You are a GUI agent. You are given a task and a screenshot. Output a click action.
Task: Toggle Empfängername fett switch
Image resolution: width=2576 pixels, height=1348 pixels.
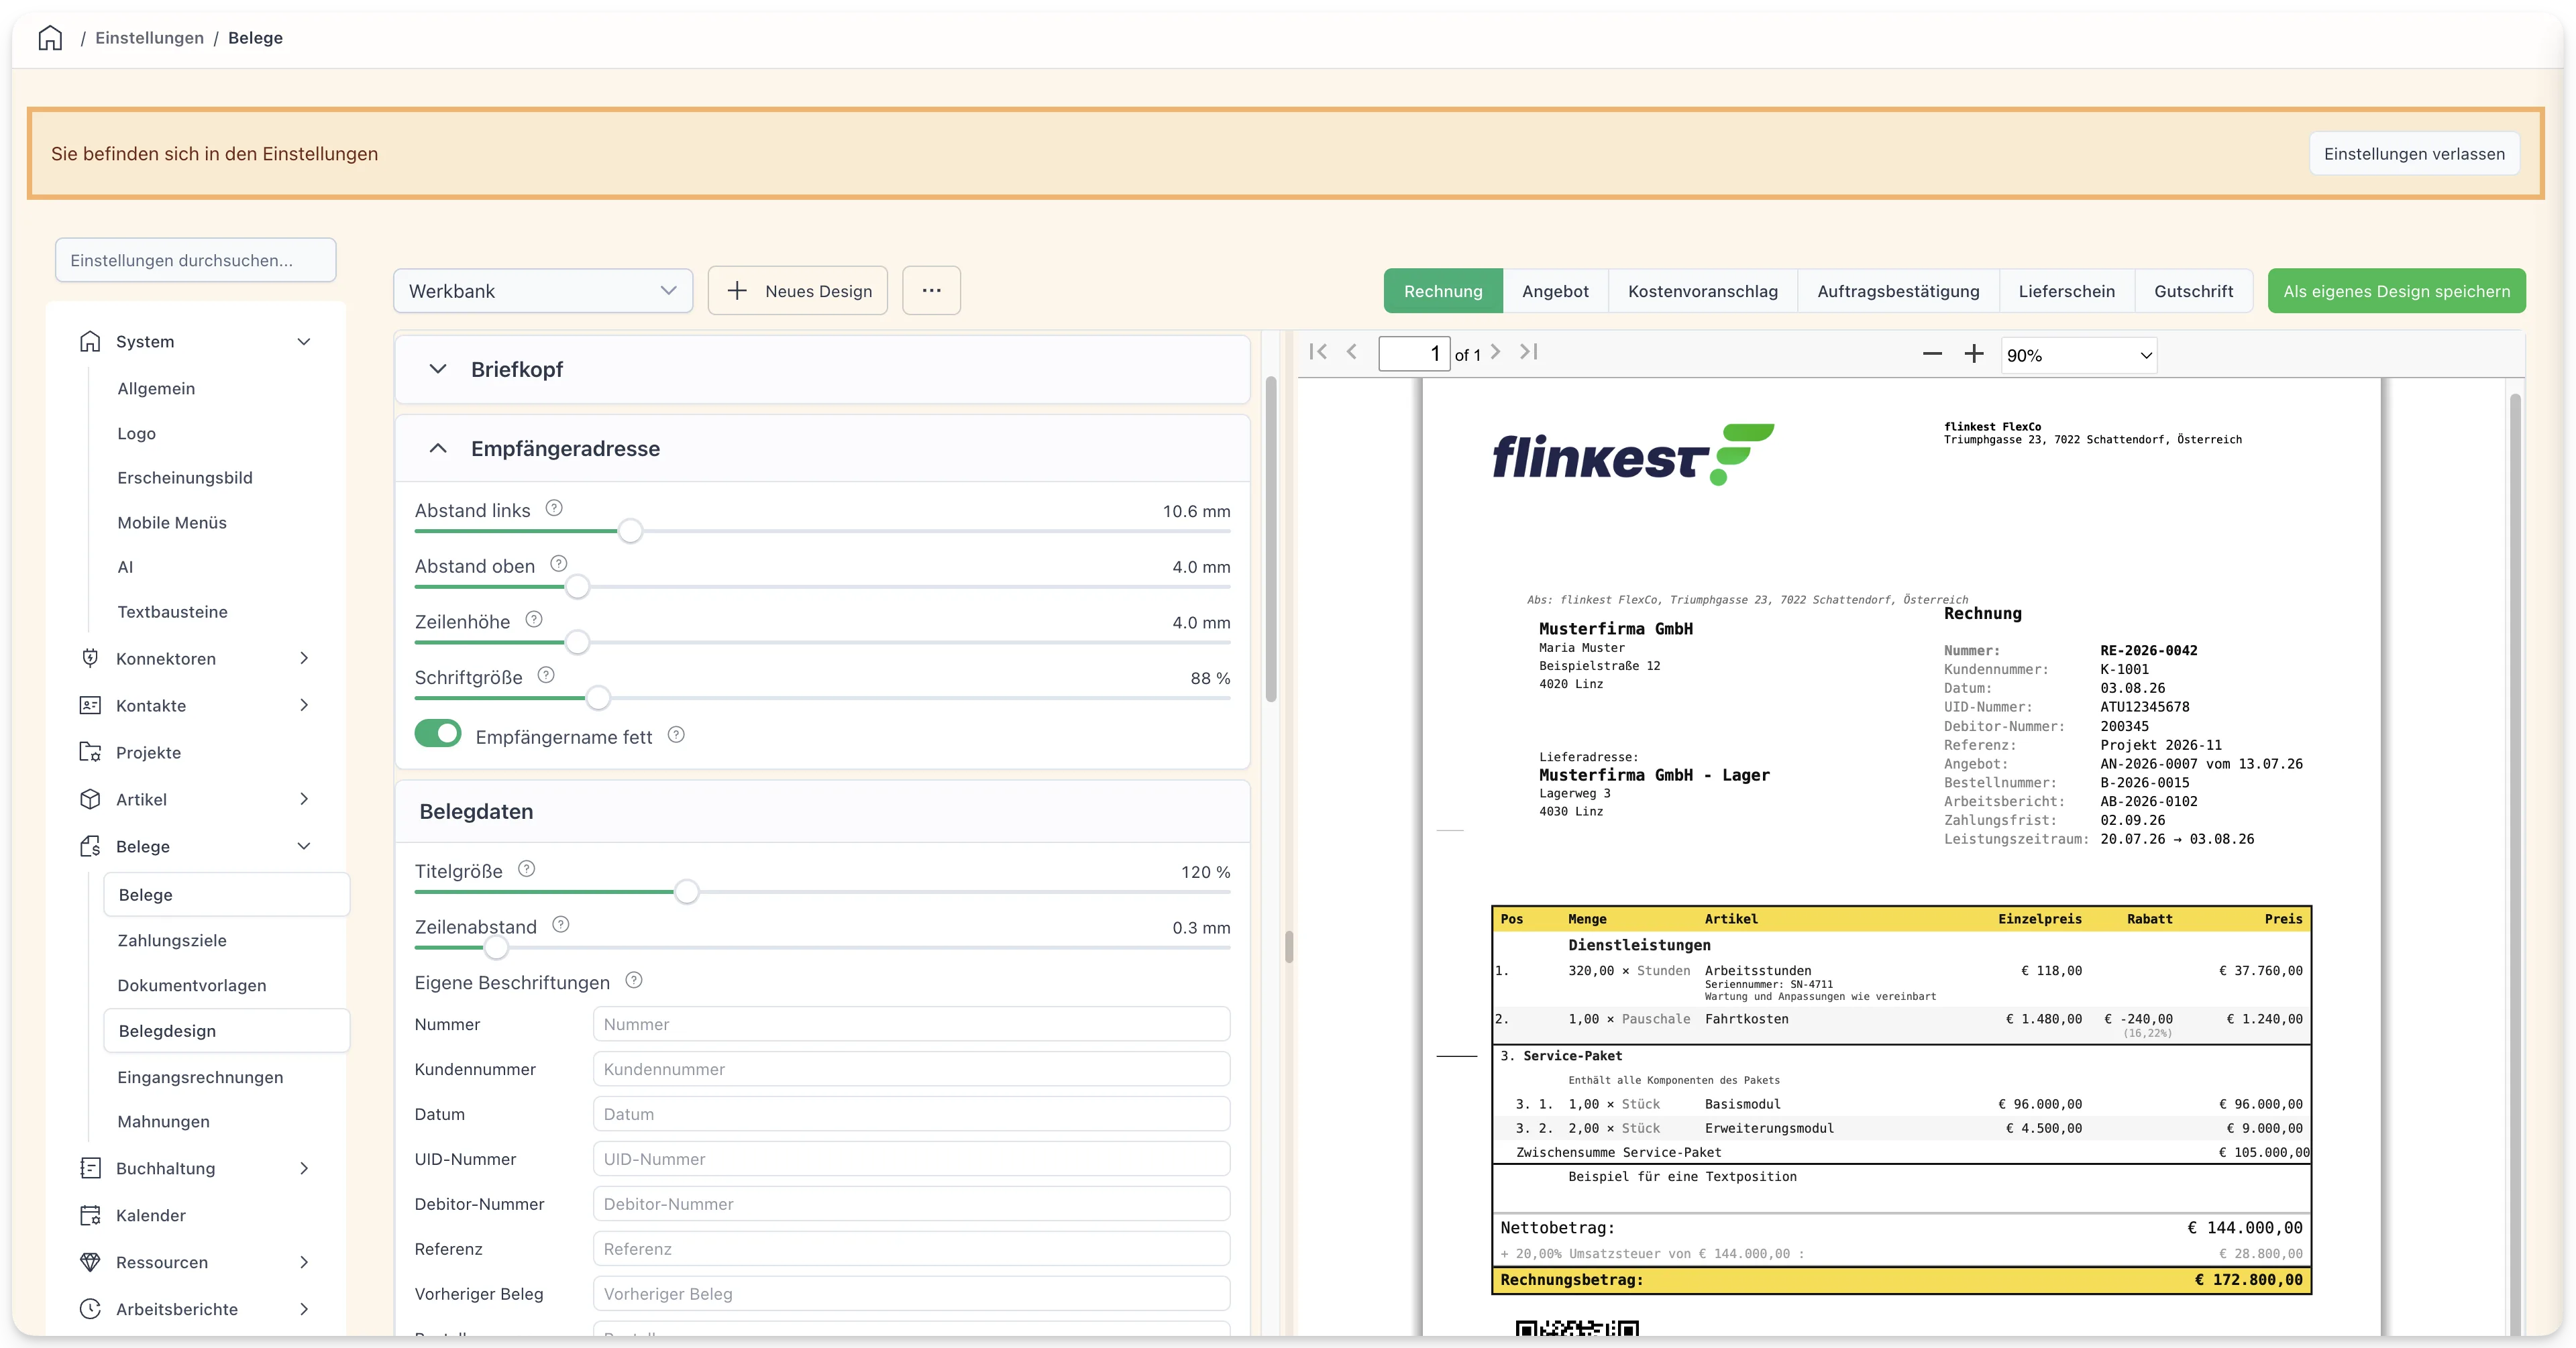[x=438, y=734]
